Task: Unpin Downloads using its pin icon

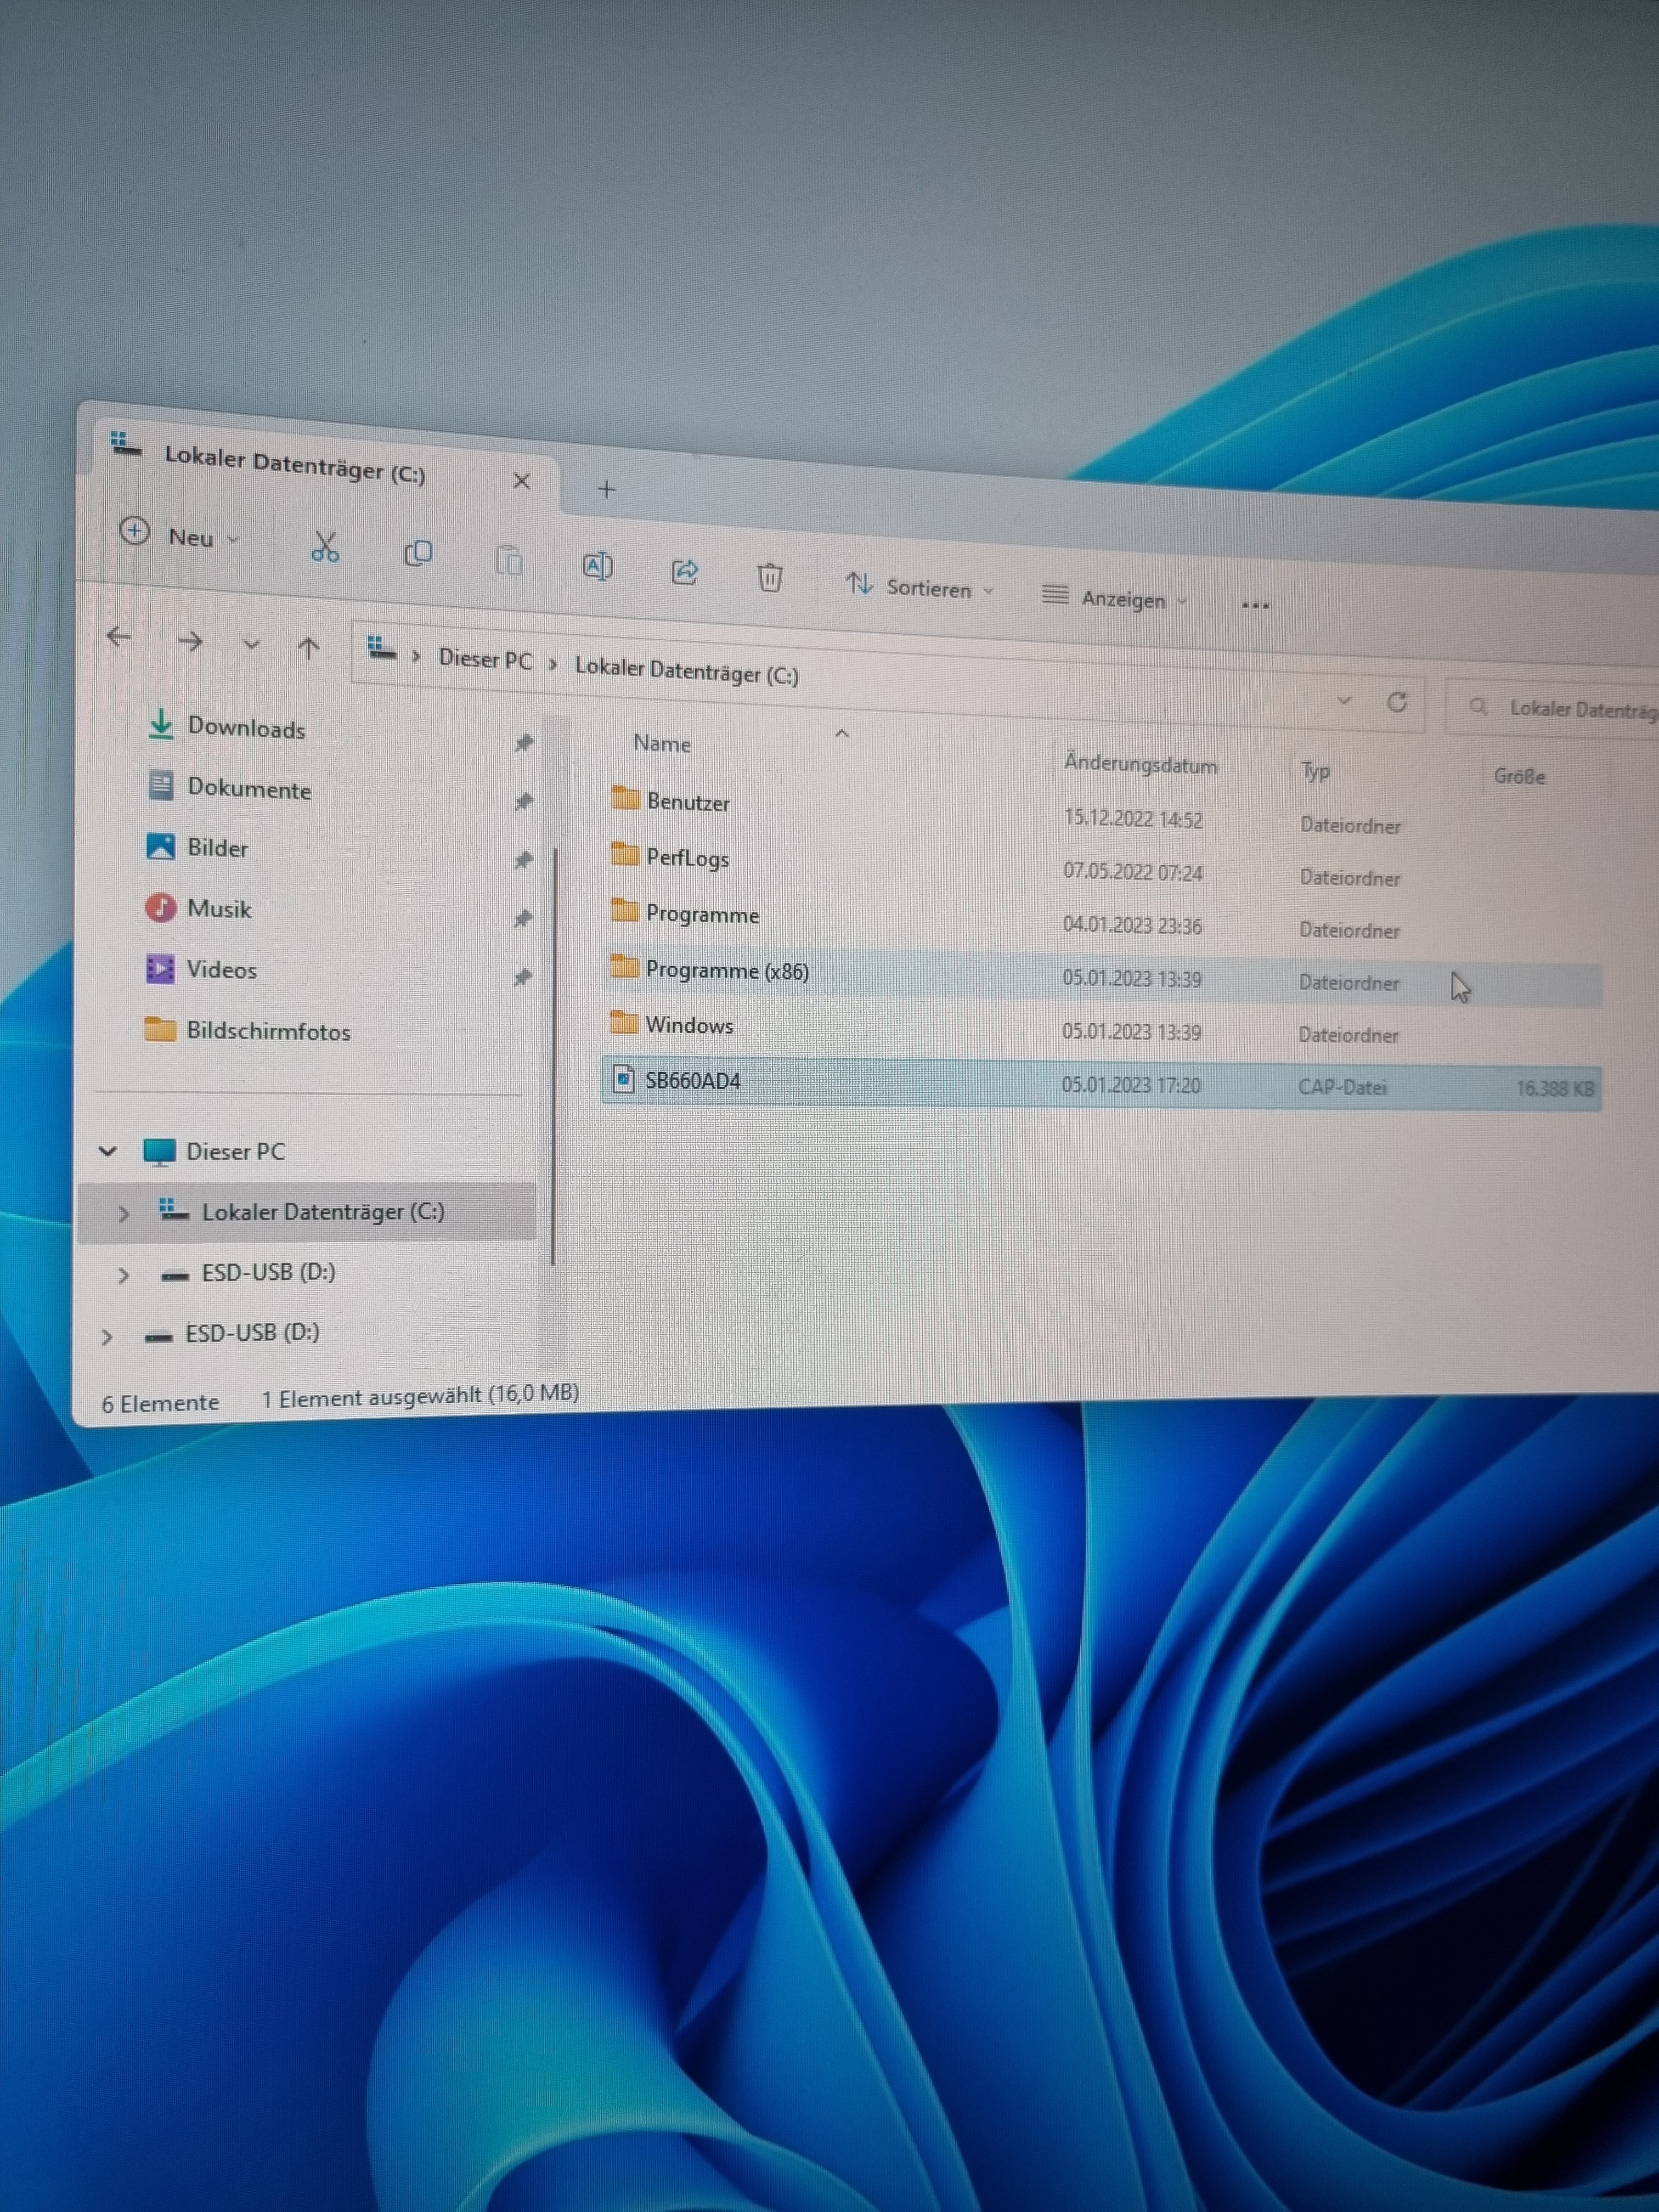Action: click(523, 742)
